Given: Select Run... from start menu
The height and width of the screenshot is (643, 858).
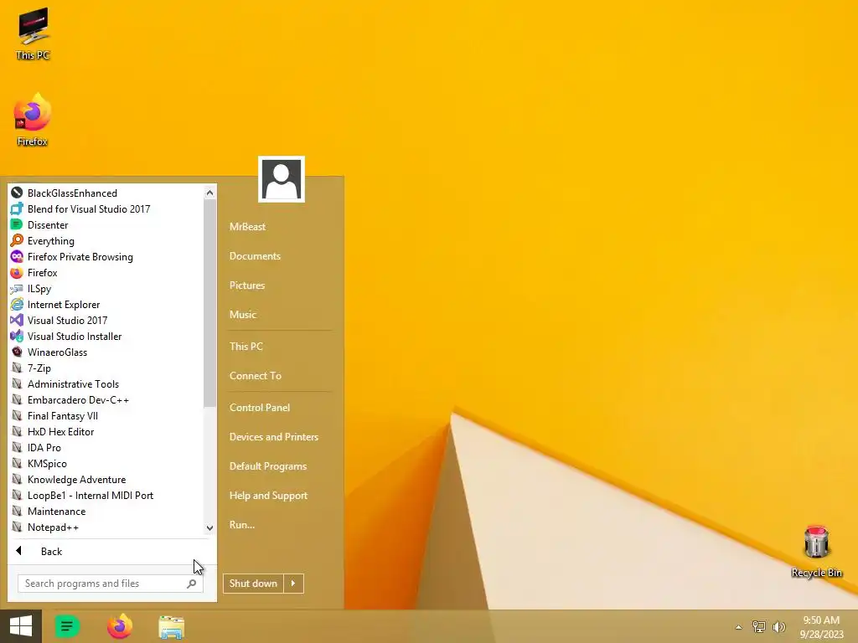Looking at the screenshot, I should (242, 524).
